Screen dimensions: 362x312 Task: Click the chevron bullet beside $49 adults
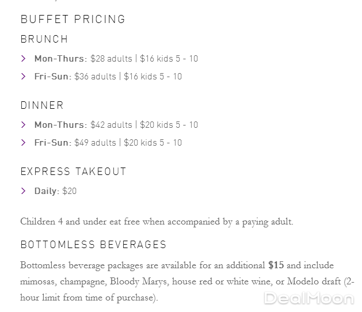[24, 142]
